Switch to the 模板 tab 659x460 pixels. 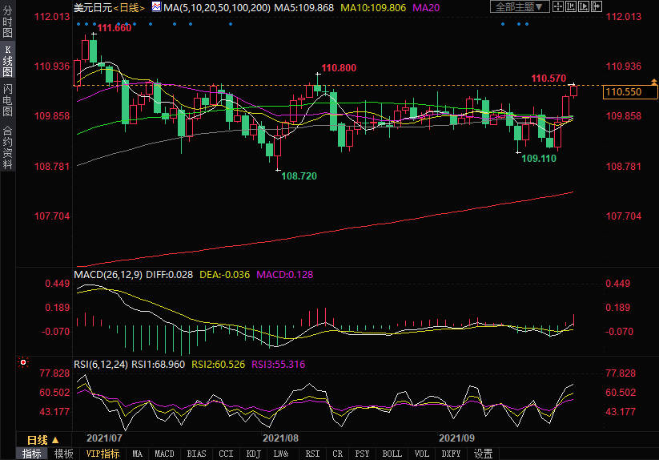pyautogui.click(x=64, y=454)
